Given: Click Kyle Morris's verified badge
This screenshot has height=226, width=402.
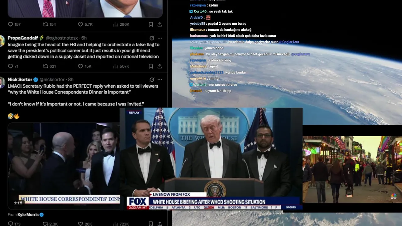Looking at the screenshot, I should pos(42,215).
